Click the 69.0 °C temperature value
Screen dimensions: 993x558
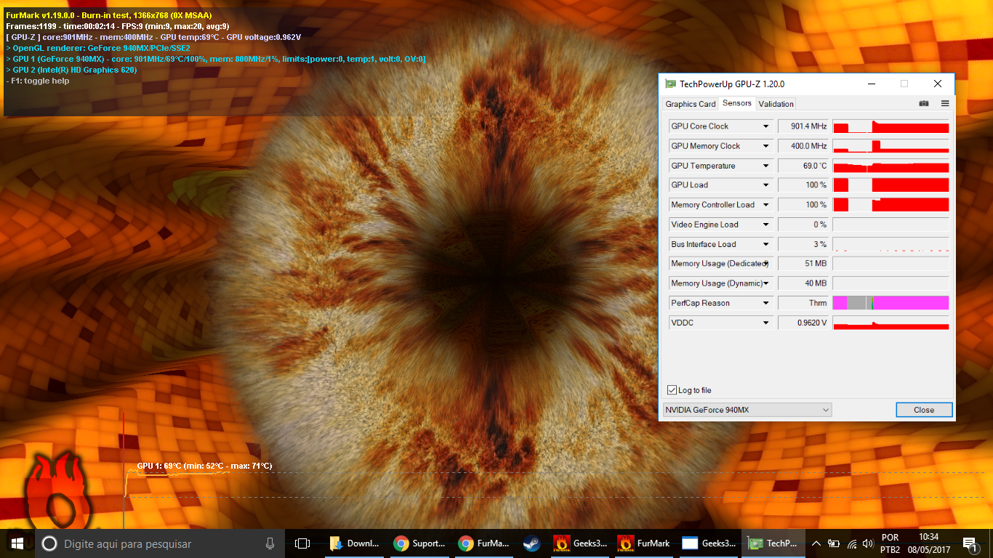click(x=803, y=166)
